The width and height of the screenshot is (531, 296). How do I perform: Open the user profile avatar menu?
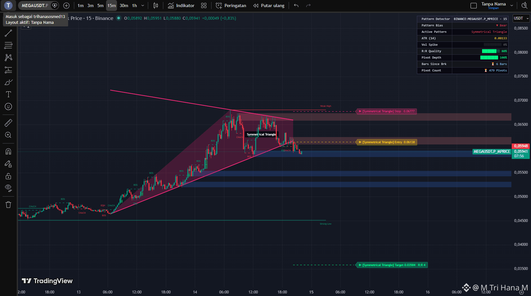(8, 5)
